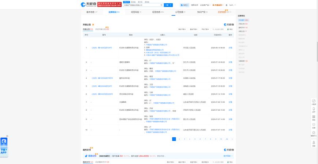Show the 微信 QR code icon on the right bar
The width and height of the screenshot is (318, 164).
pyautogui.click(x=314, y=118)
